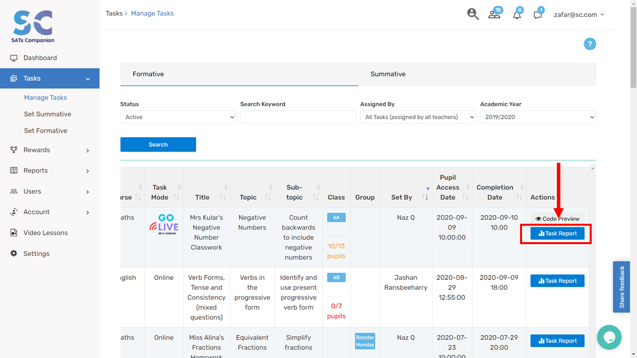Click the table scrollbar up arrow
Image resolution: width=637 pixels, height=358 pixels.
(592, 169)
